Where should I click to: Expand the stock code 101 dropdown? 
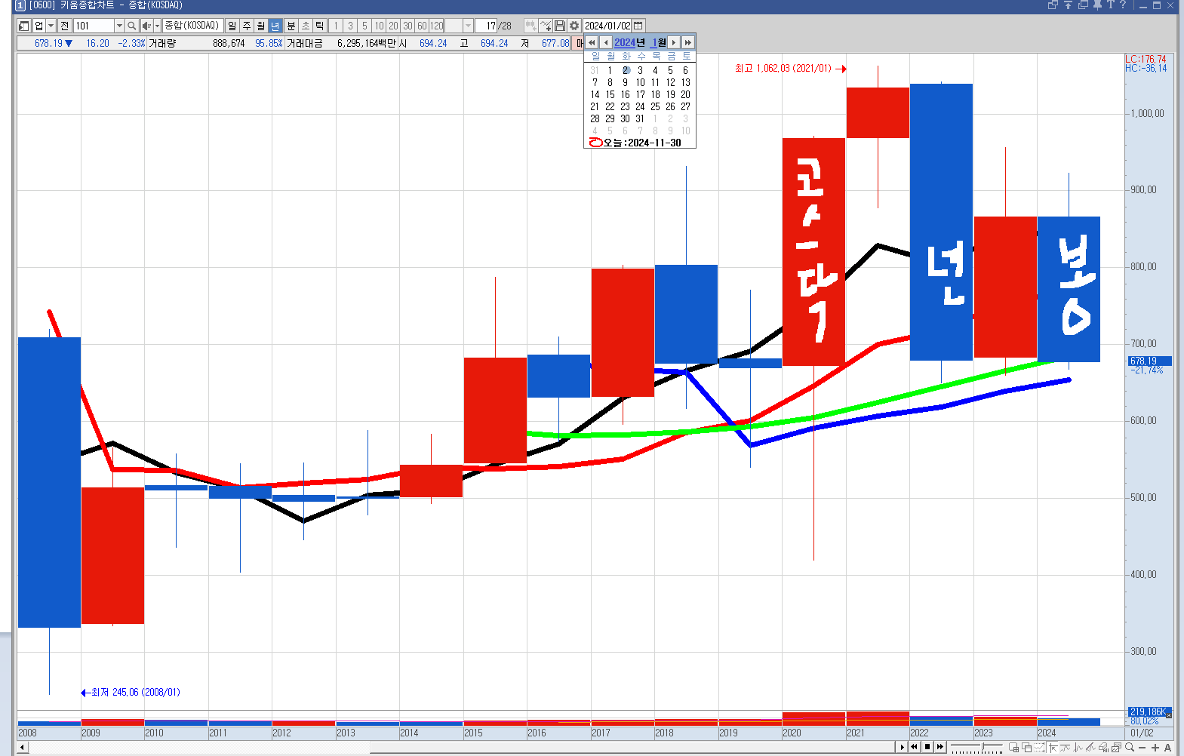tap(118, 26)
